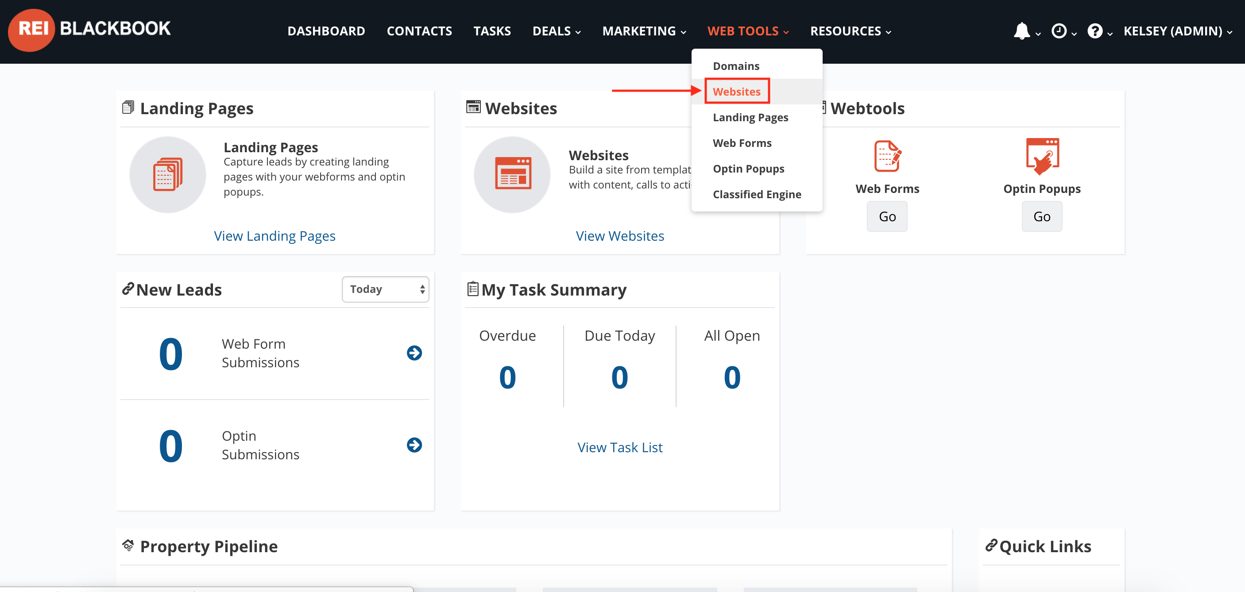The width and height of the screenshot is (1245, 592).
Task: Go to the Dashboard tab
Action: coord(326,31)
